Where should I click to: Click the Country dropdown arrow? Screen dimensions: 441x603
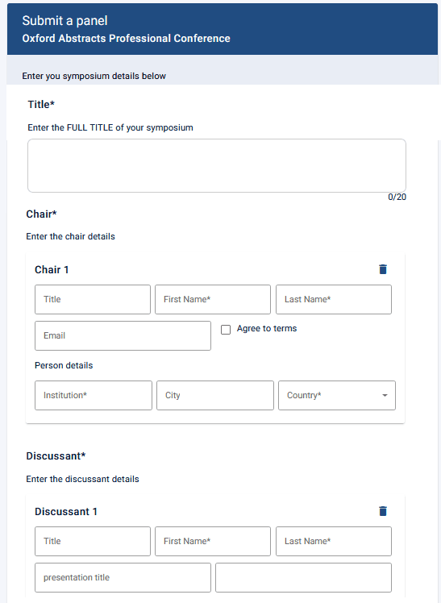click(x=385, y=395)
